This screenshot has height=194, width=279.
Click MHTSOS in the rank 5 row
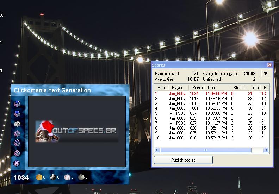(x=178, y=113)
